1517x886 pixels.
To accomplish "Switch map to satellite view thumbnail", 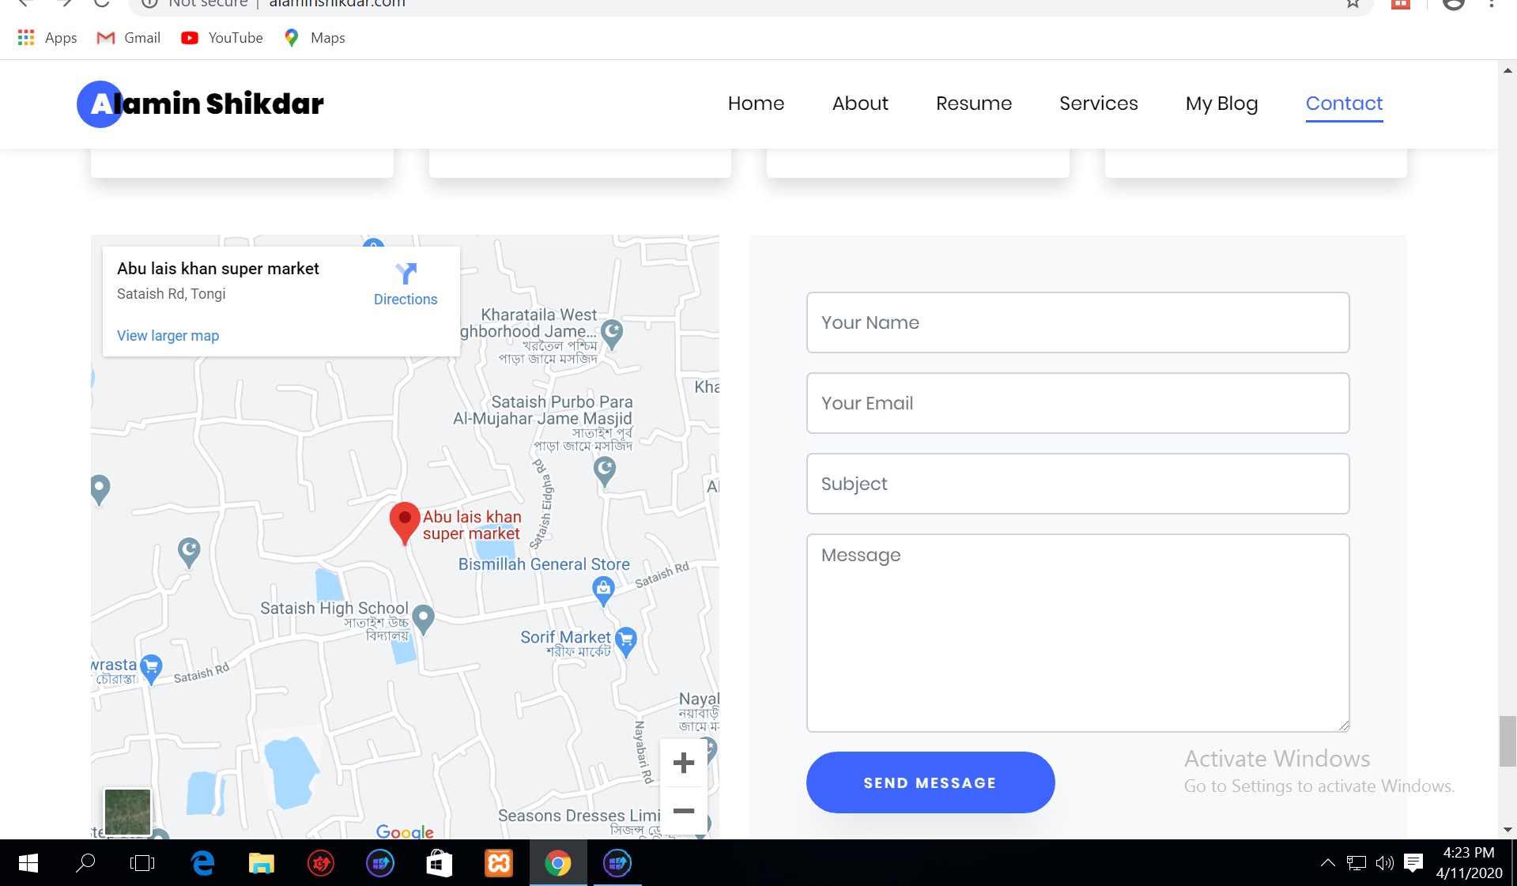I will pos(127,811).
